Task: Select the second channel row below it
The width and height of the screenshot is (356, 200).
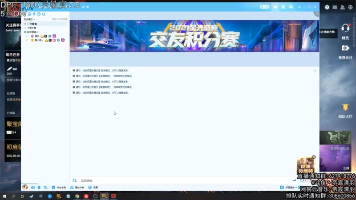Action: [45, 28]
